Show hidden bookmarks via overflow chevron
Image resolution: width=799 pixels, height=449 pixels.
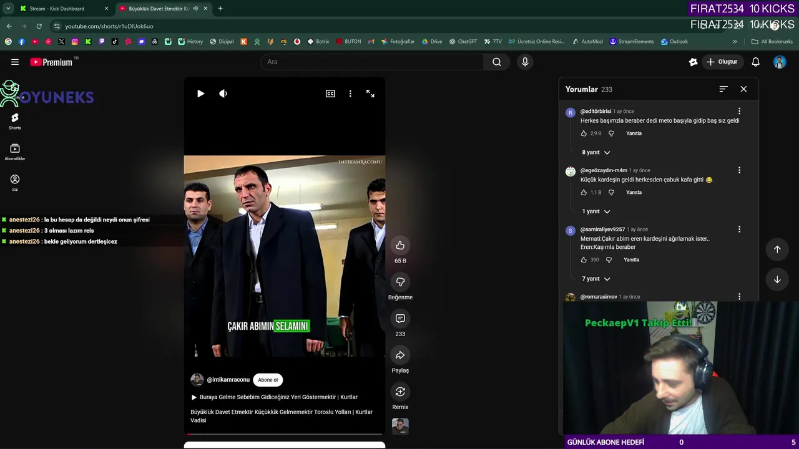click(x=735, y=42)
